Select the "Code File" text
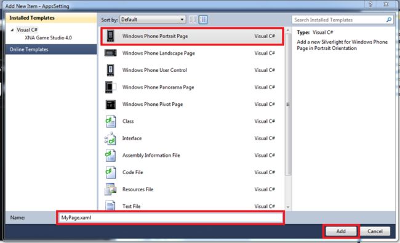400x243 pixels. pyautogui.click(x=133, y=172)
